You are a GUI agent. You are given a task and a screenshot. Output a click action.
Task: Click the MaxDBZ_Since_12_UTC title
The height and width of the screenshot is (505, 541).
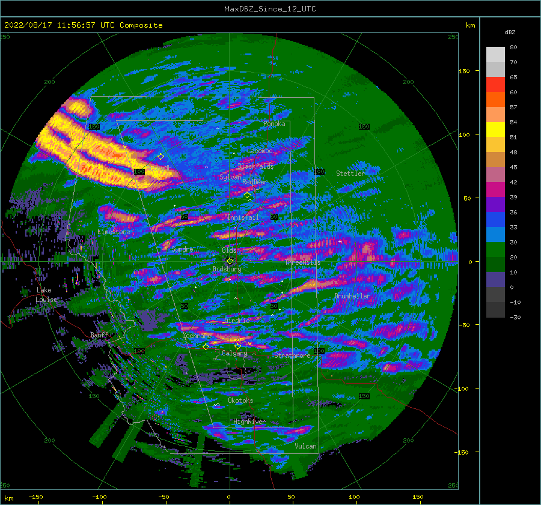point(270,9)
